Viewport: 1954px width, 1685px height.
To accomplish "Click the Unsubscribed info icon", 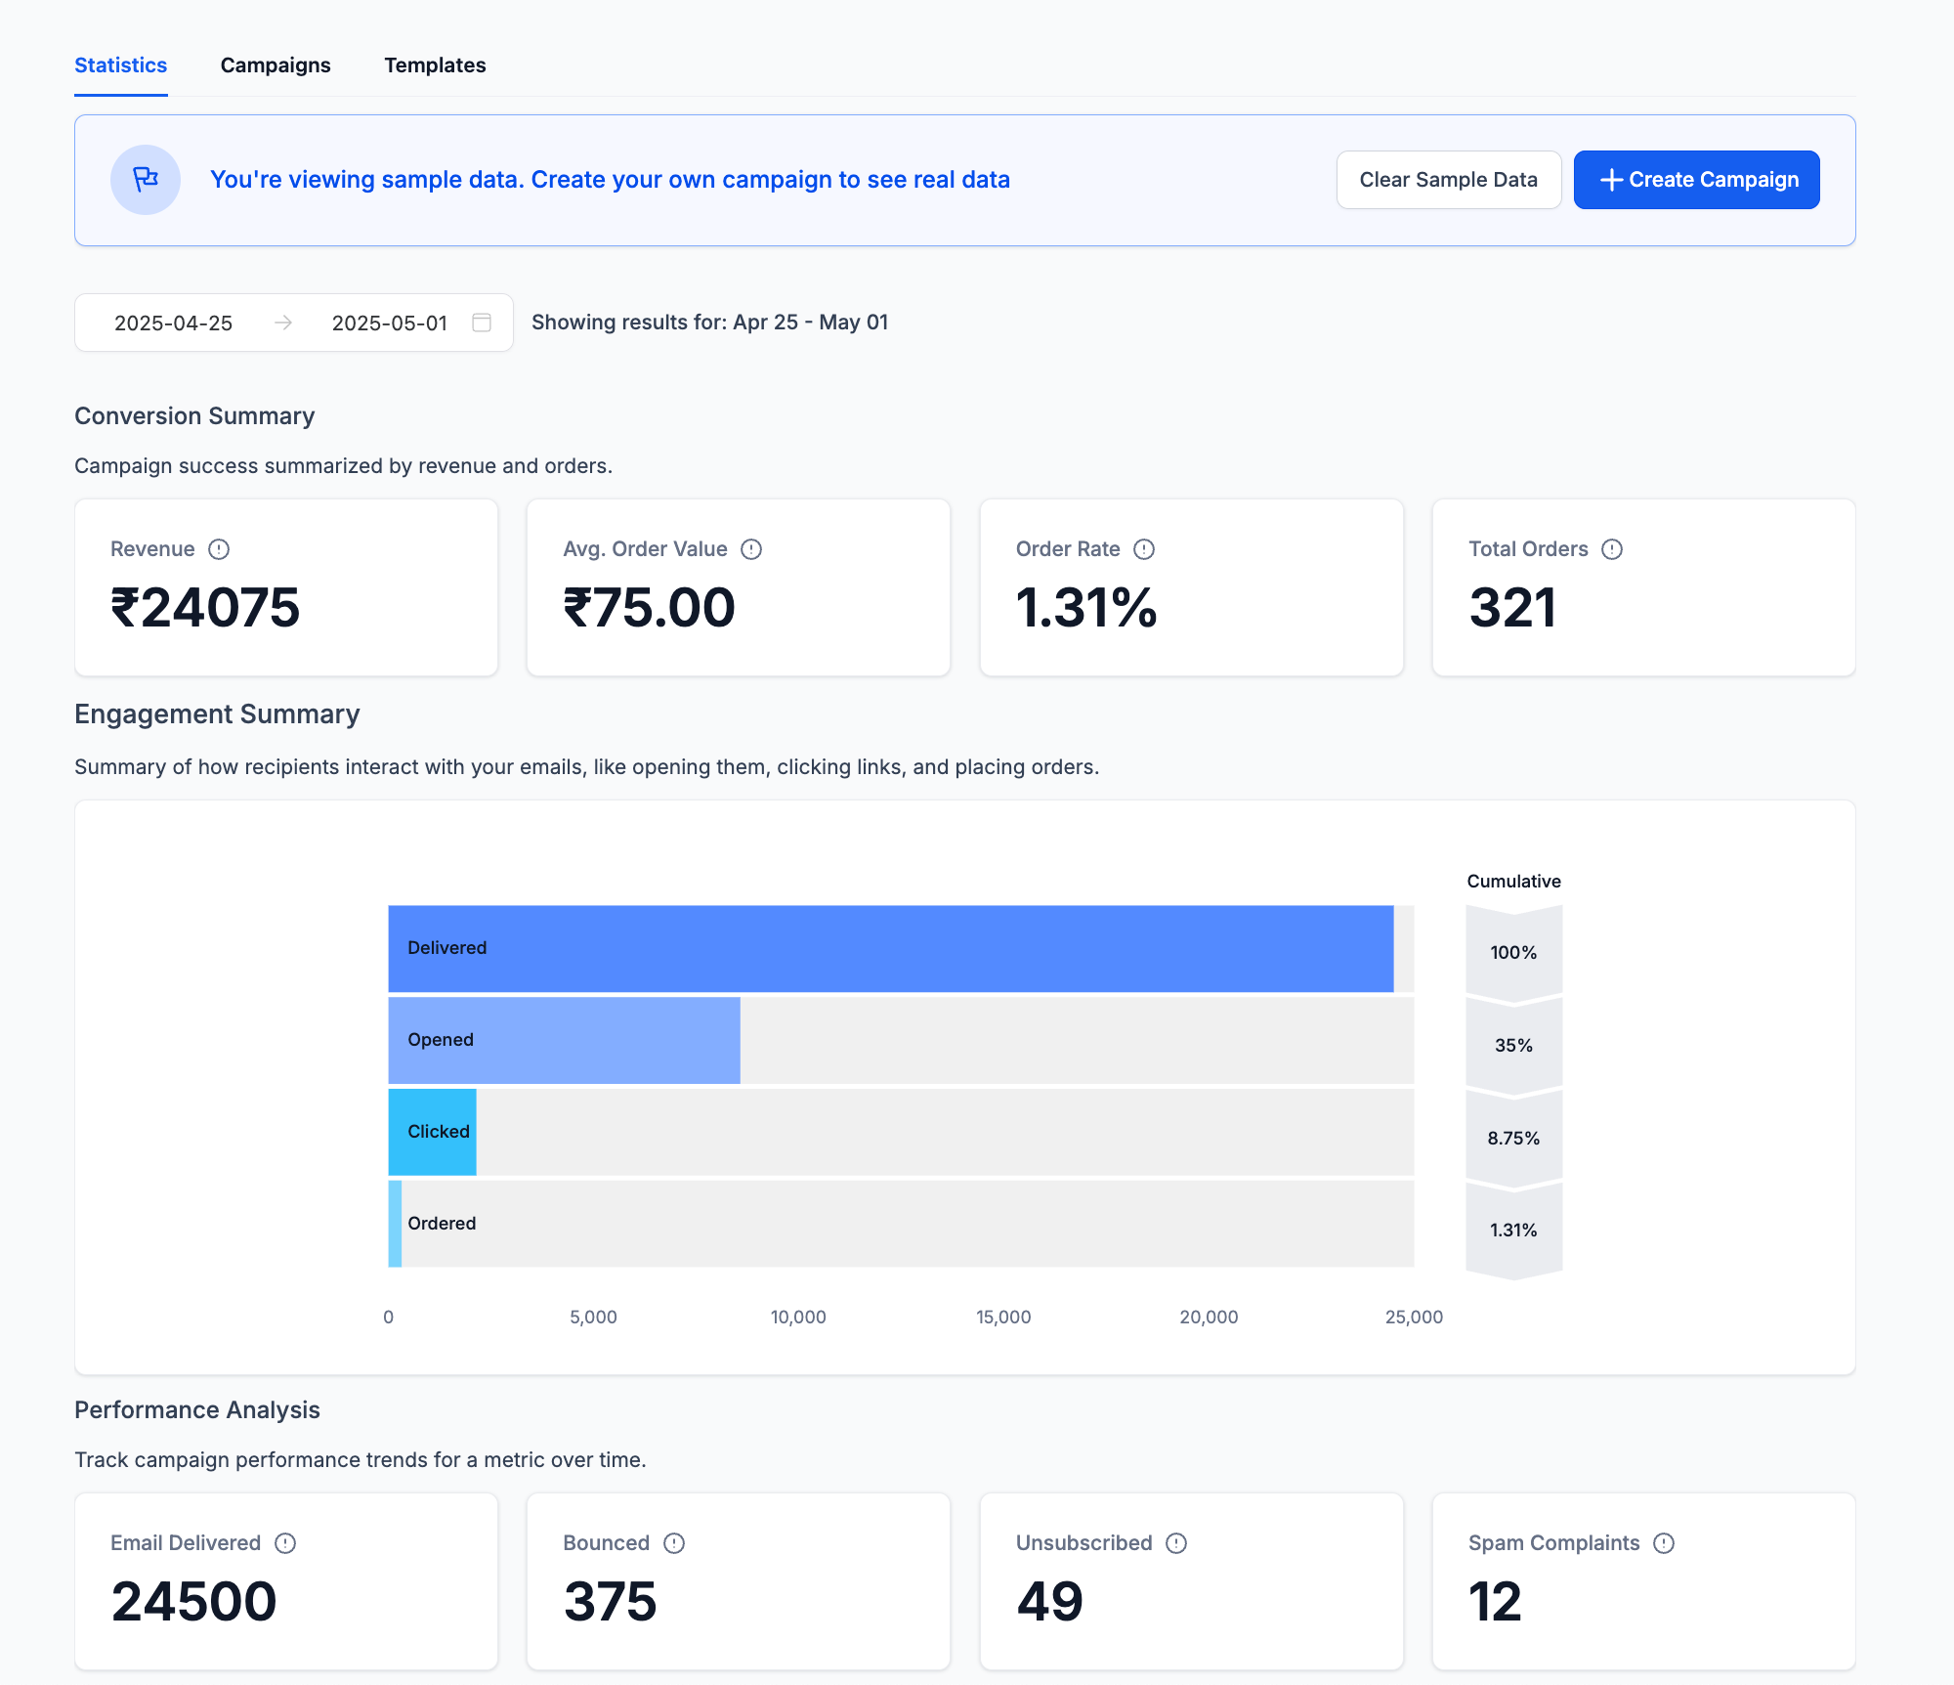I will pos(1176,1543).
